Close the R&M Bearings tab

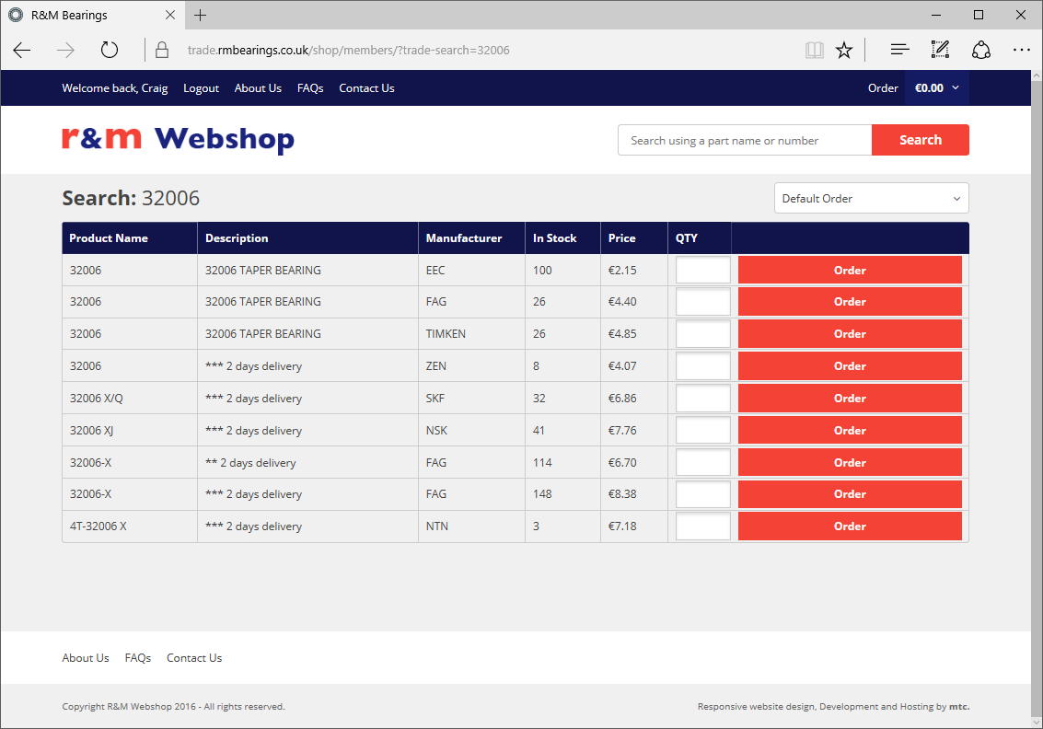click(x=170, y=15)
